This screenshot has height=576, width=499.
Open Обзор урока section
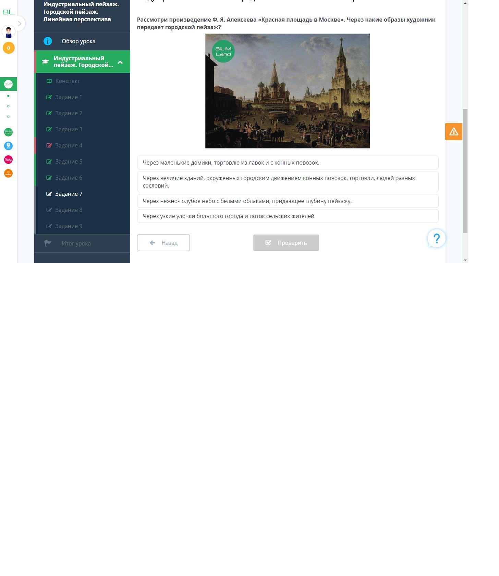[82, 41]
